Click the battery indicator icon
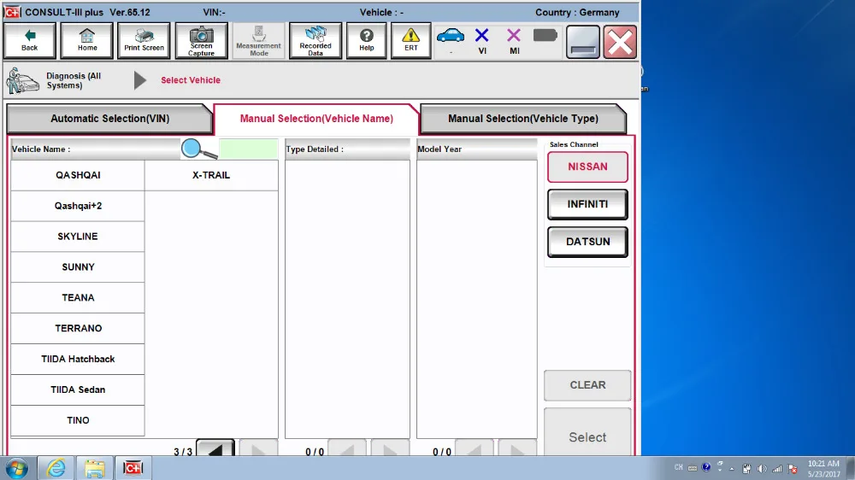 coord(545,36)
